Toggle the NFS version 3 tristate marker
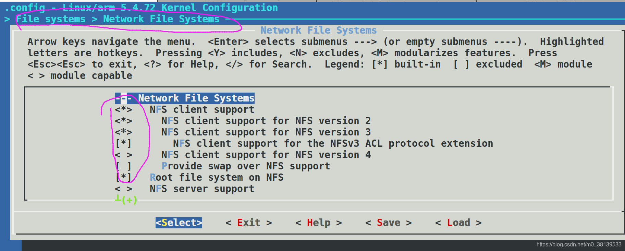The height and width of the screenshot is (251, 625). point(123,132)
